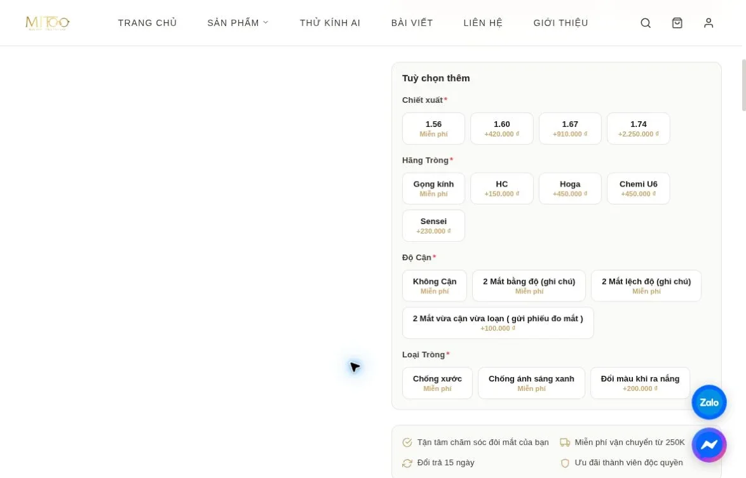The width and height of the screenshot is (746, 478).
Task: Open the search icon in header
Action: [645, 23]
